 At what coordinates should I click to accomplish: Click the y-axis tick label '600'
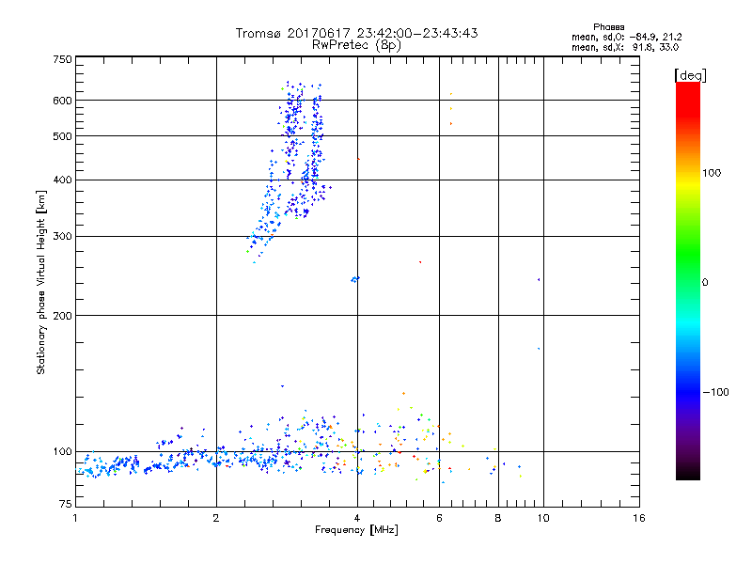pyautogui.click(x=62, y=101)
